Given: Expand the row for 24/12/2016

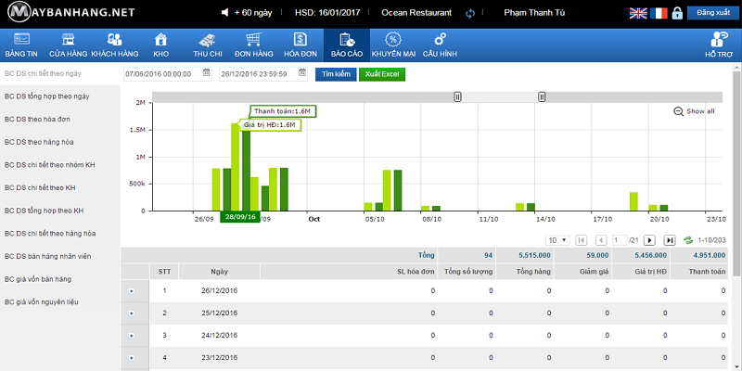Looking at the screenshot, I should [x=132, y=336].
